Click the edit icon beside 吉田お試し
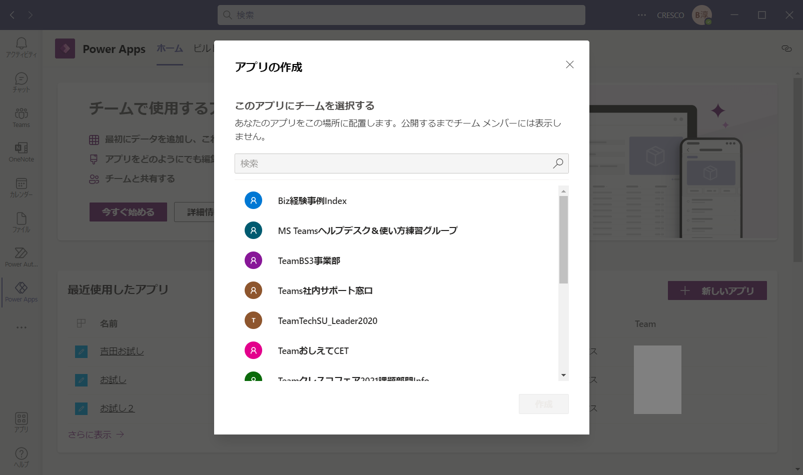This screenshot has width=803, height=475. pyautogui.click(x=81, y=351)
